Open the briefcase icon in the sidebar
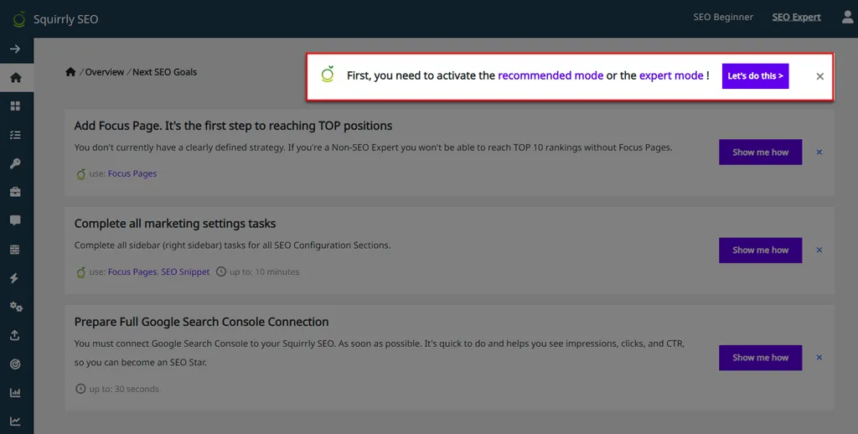Viewport: 858px width, 434px height. pyautogui.click(x=15, y=192)
